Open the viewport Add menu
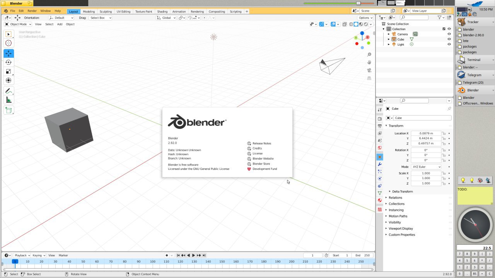The height and width of the screenshot is (278, 495). [x=60, y=24]
